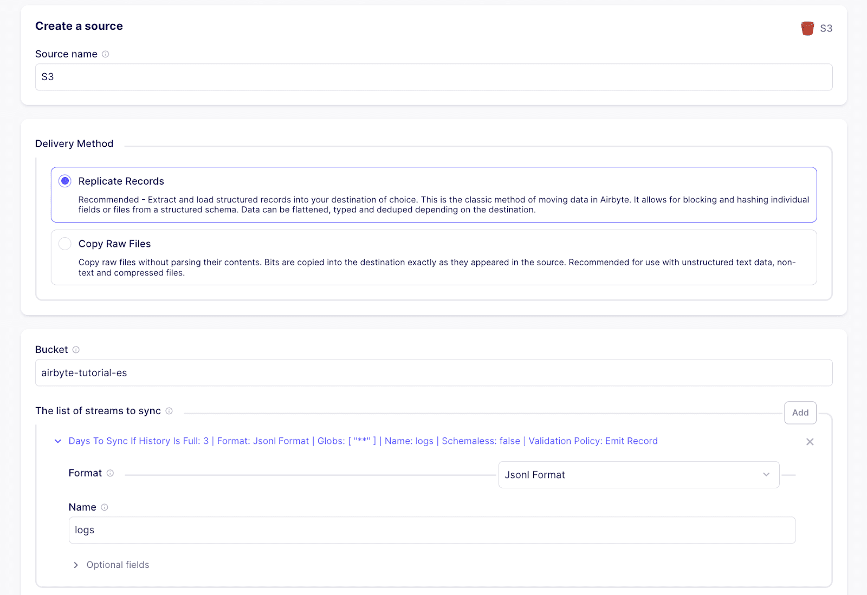The width and height of the screenshot is (867, 595).
Task: Open the Delivery Method section info area
Action: pyautogui.click(x=74, y=143)
